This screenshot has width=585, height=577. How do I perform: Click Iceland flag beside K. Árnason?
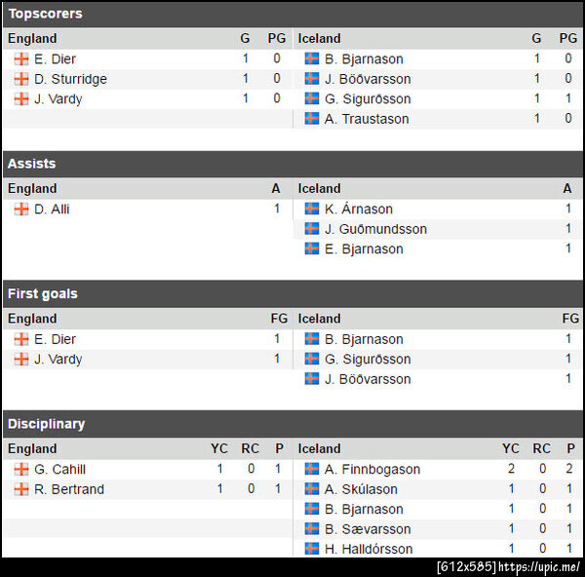tap(312, 209)
